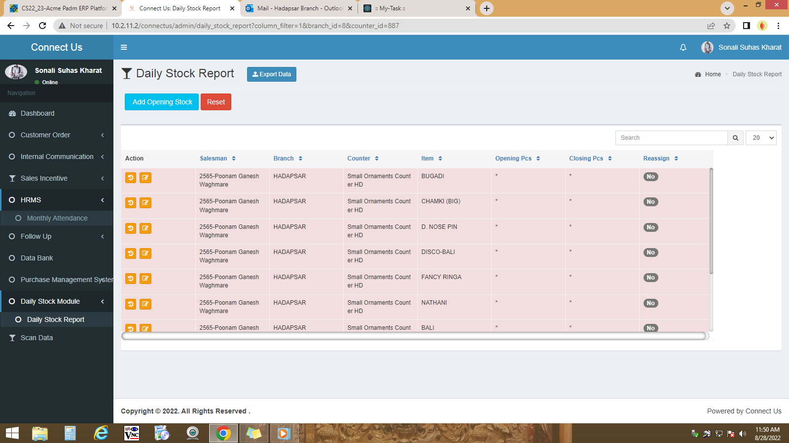Click the revert icon for DISCO-BALI row
Image resolution: width=789 pixels, height=443 pixels.
pos(131,253)
